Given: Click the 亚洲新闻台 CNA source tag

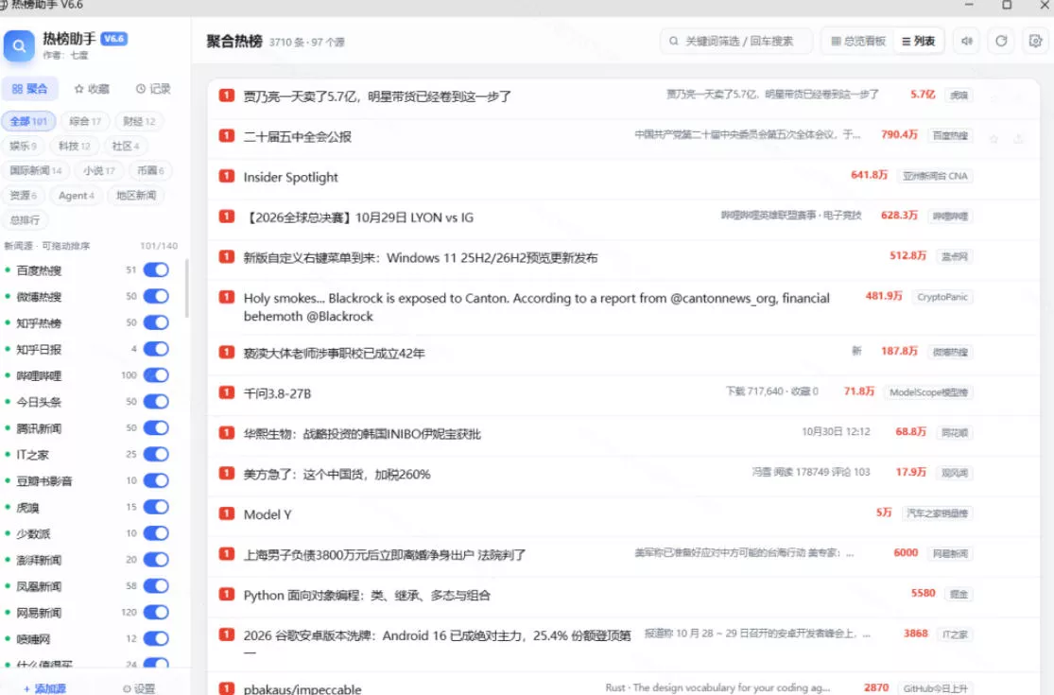Looking at the screenshot, I should click(x=934, y=176).
